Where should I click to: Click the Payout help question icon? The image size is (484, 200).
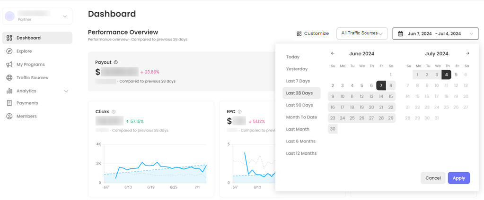tap(116, 62)
